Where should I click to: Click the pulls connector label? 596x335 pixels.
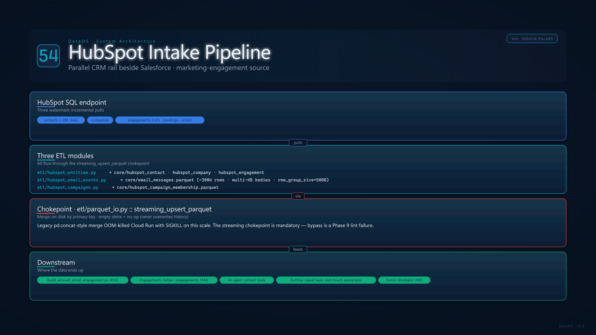[x=298, y=143]
